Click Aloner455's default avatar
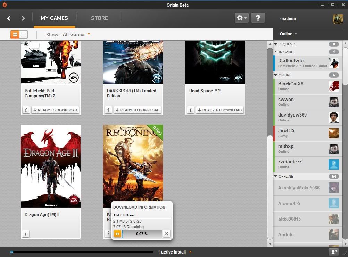Viewport: 348px width, 257px height. (x=334, y=203)
